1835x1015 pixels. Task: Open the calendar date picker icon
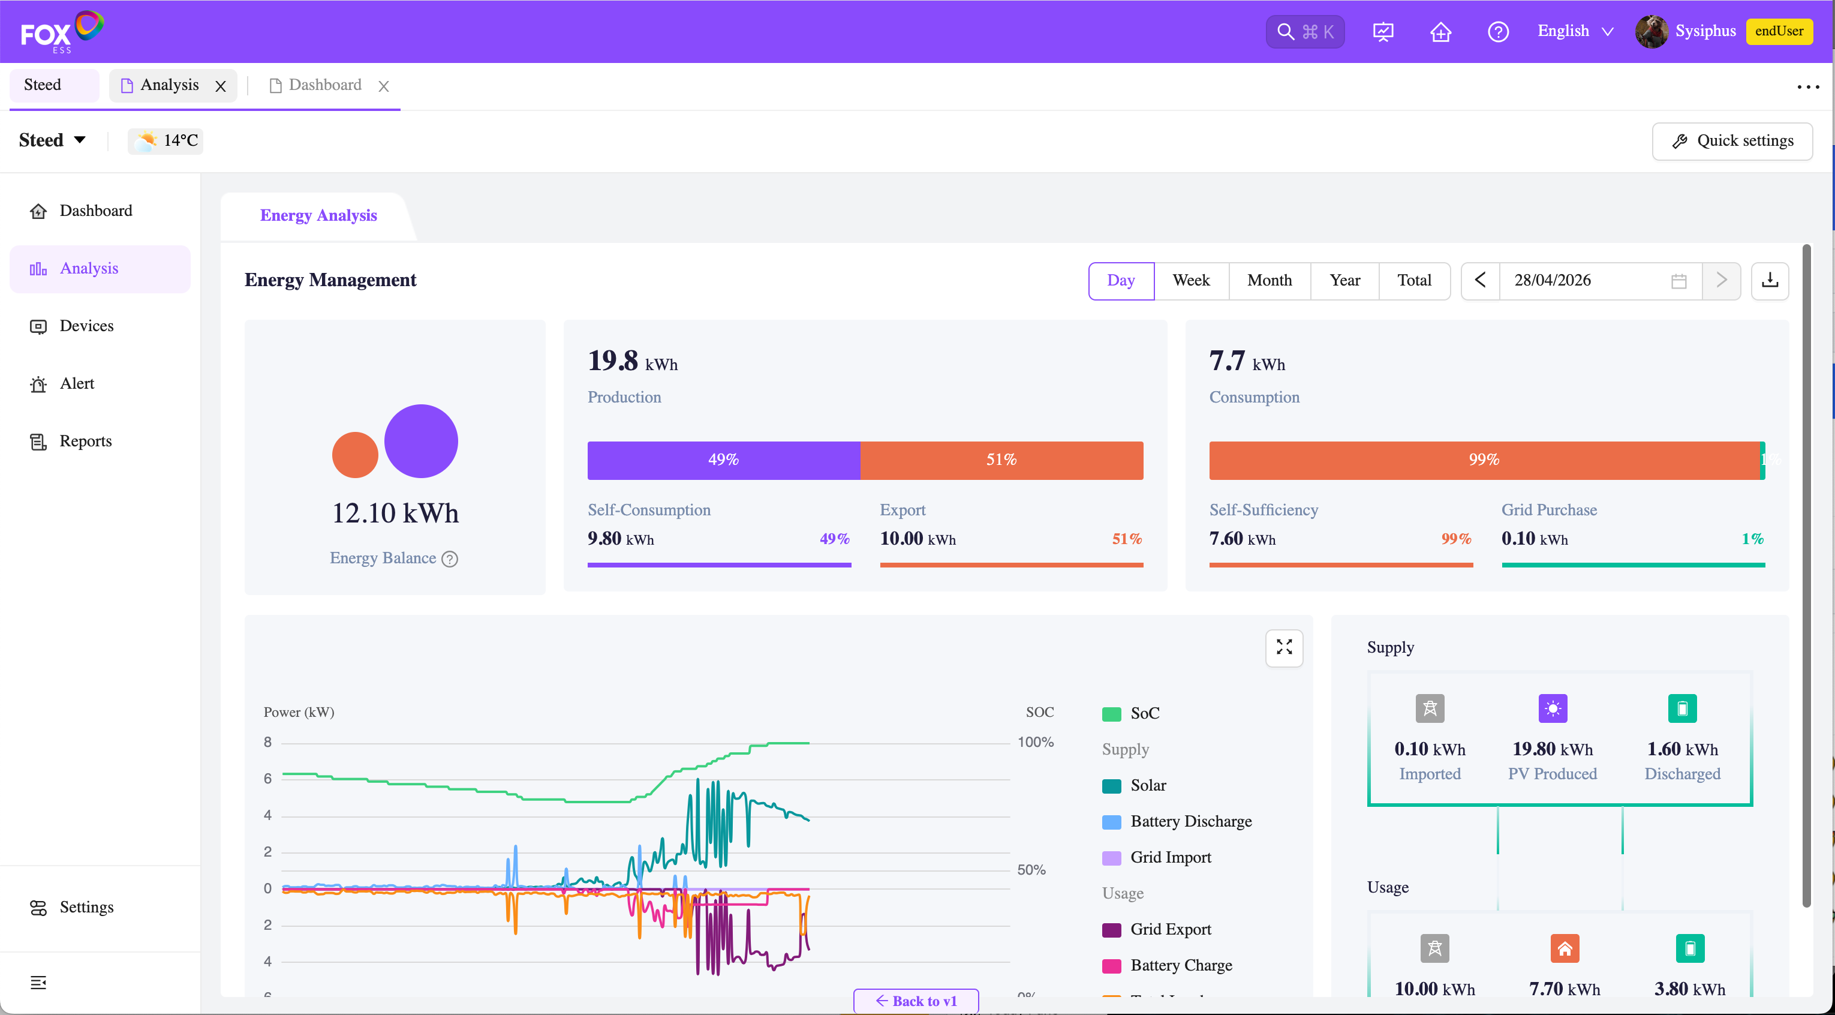tap(1678, 281)
